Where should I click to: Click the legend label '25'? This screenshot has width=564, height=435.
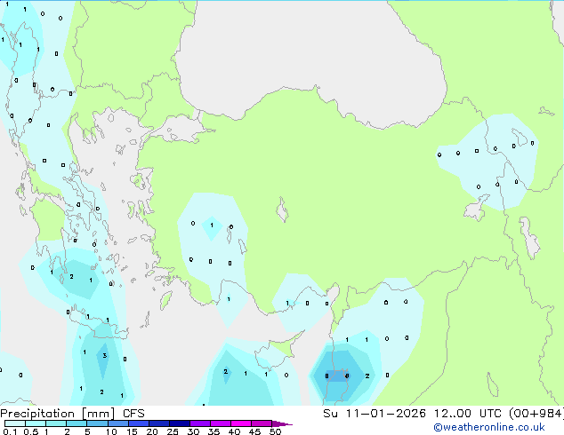pyautogui.click(x=173, y=431)
